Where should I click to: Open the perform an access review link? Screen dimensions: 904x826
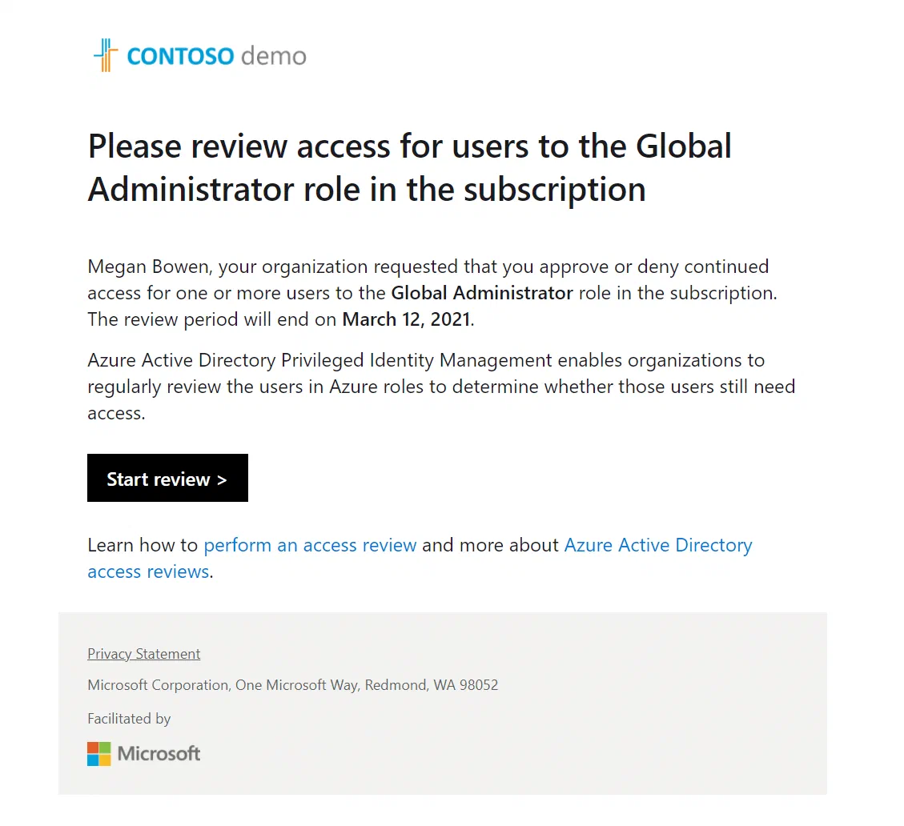coord(310,545)
